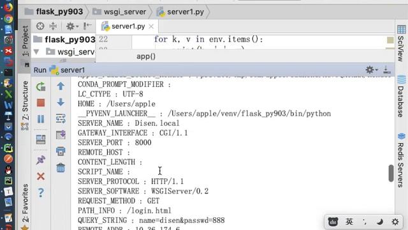Select flask_py903 project root in tree
The height and width of the screenshot is (230, 408).
pyautogui.click(x=64, y=40)
